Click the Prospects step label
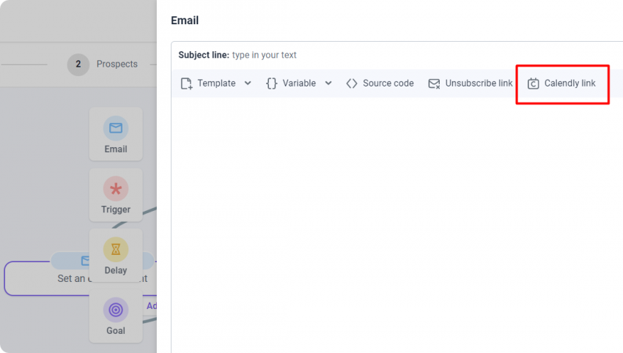Screen dimensions: 623x353 pyautogui.click(x=117, y=64)
